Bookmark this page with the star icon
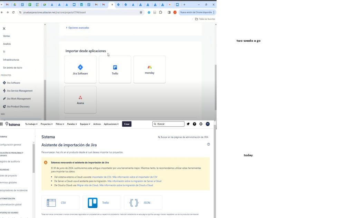 141,12
